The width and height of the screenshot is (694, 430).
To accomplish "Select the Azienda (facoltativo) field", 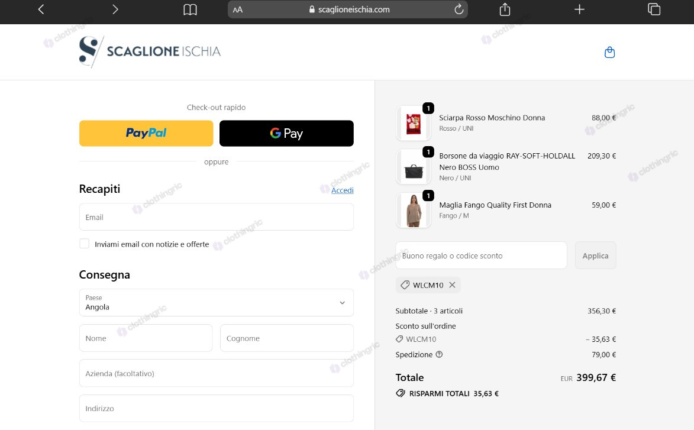I will [217, 373].
